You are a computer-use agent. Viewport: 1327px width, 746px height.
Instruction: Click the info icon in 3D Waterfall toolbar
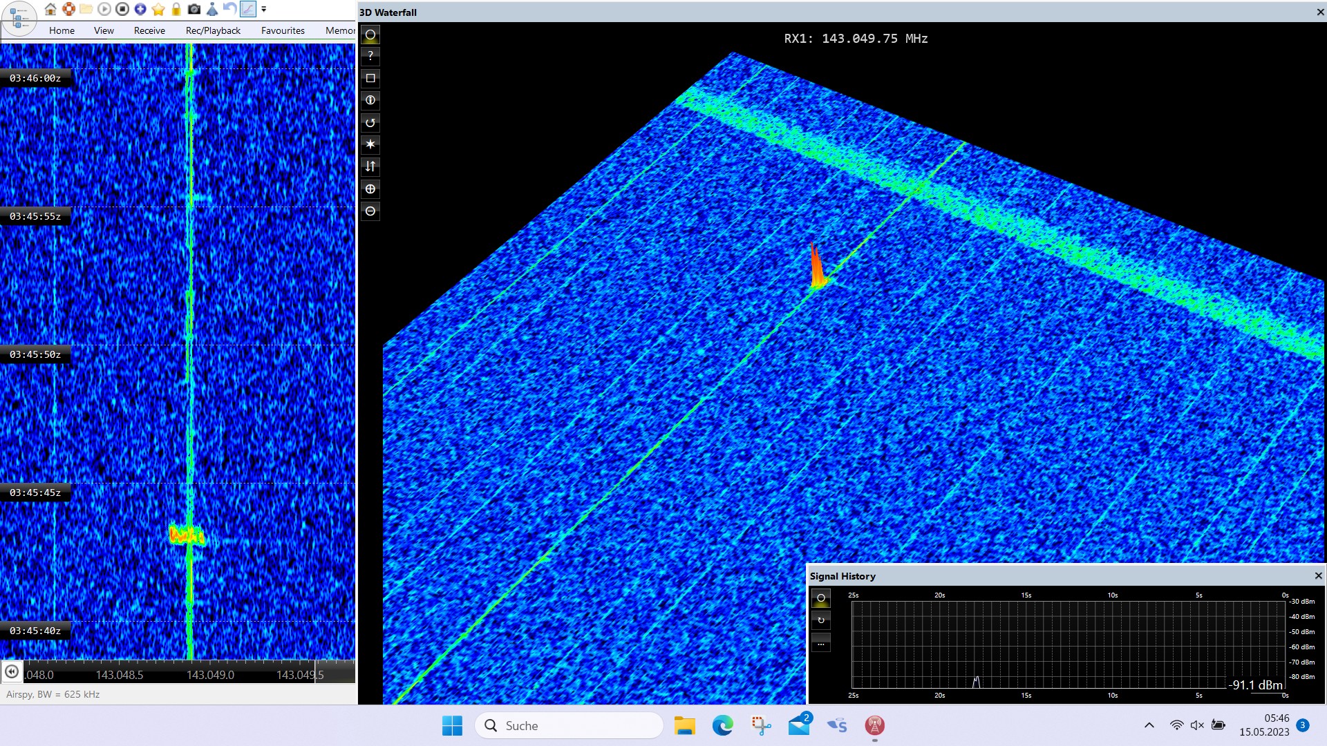370,100
